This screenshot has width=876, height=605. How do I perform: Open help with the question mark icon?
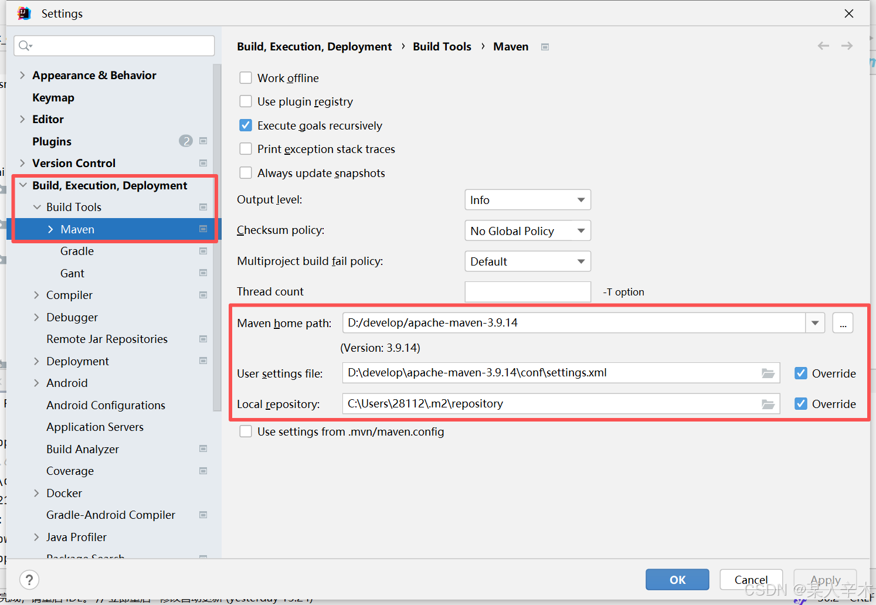(x=29, y=580)
